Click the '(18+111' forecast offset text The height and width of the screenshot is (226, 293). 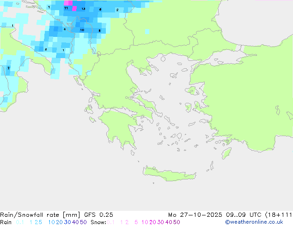click(279, 215)
